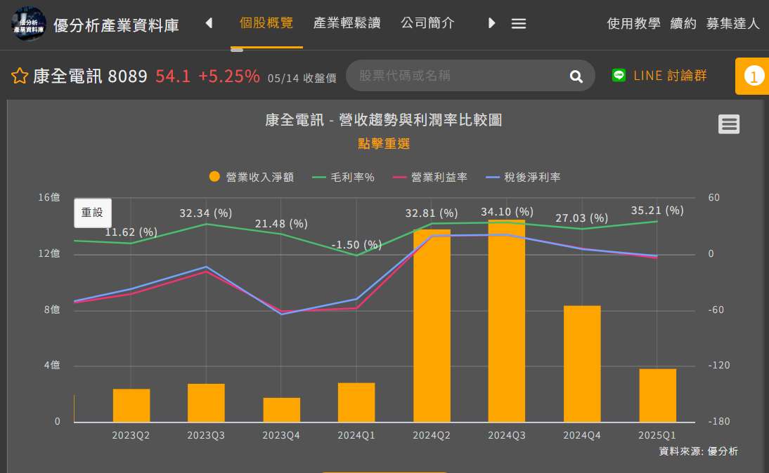Click the green LINE app icon
Viewport: 769px width, 473px height.
pyautogui.click(x=619, y=75)
